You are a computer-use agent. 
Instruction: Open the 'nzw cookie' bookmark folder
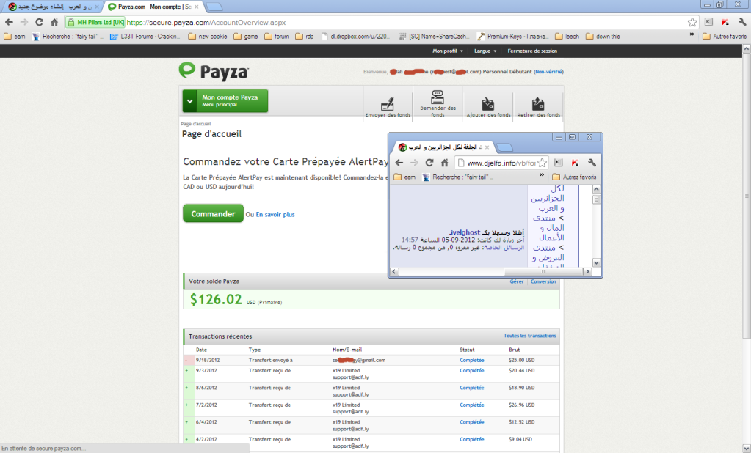(207, 37)
